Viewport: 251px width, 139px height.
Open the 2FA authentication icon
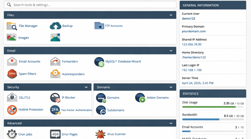(x=56, y=110)
